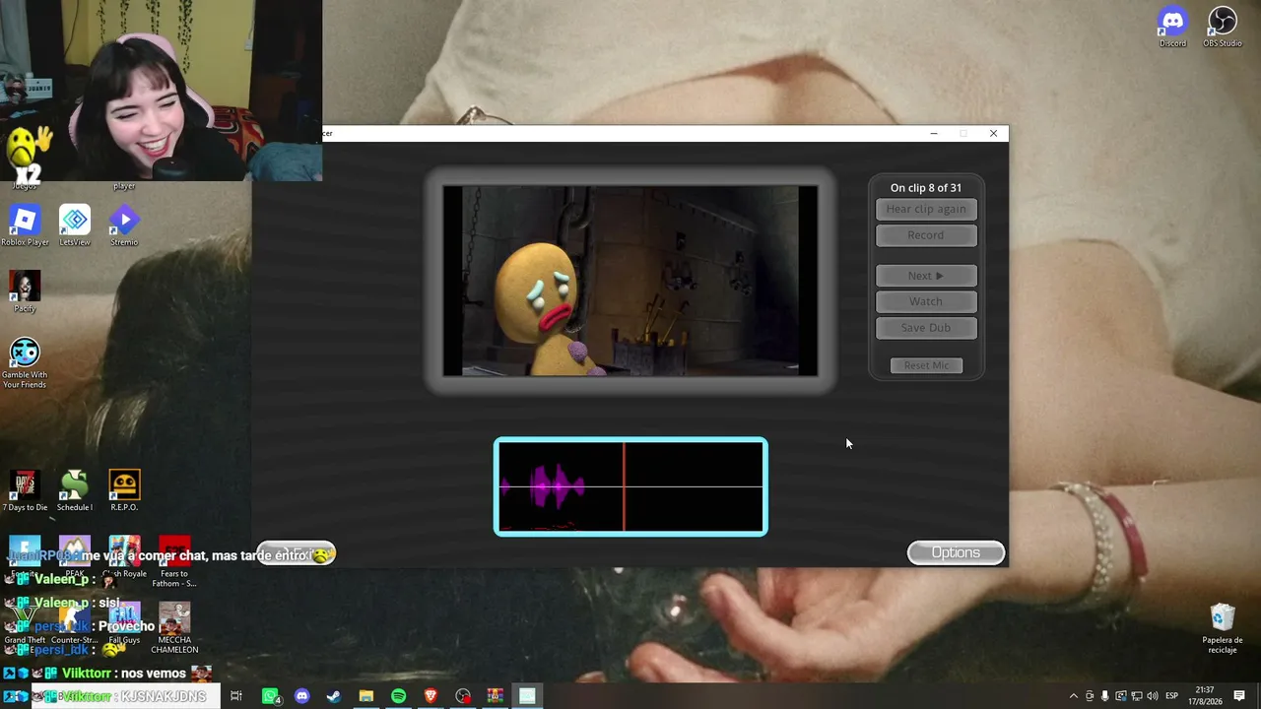
Task: Launch the R.E.P.O. desktop shortcut
Action: click(124, 490)
